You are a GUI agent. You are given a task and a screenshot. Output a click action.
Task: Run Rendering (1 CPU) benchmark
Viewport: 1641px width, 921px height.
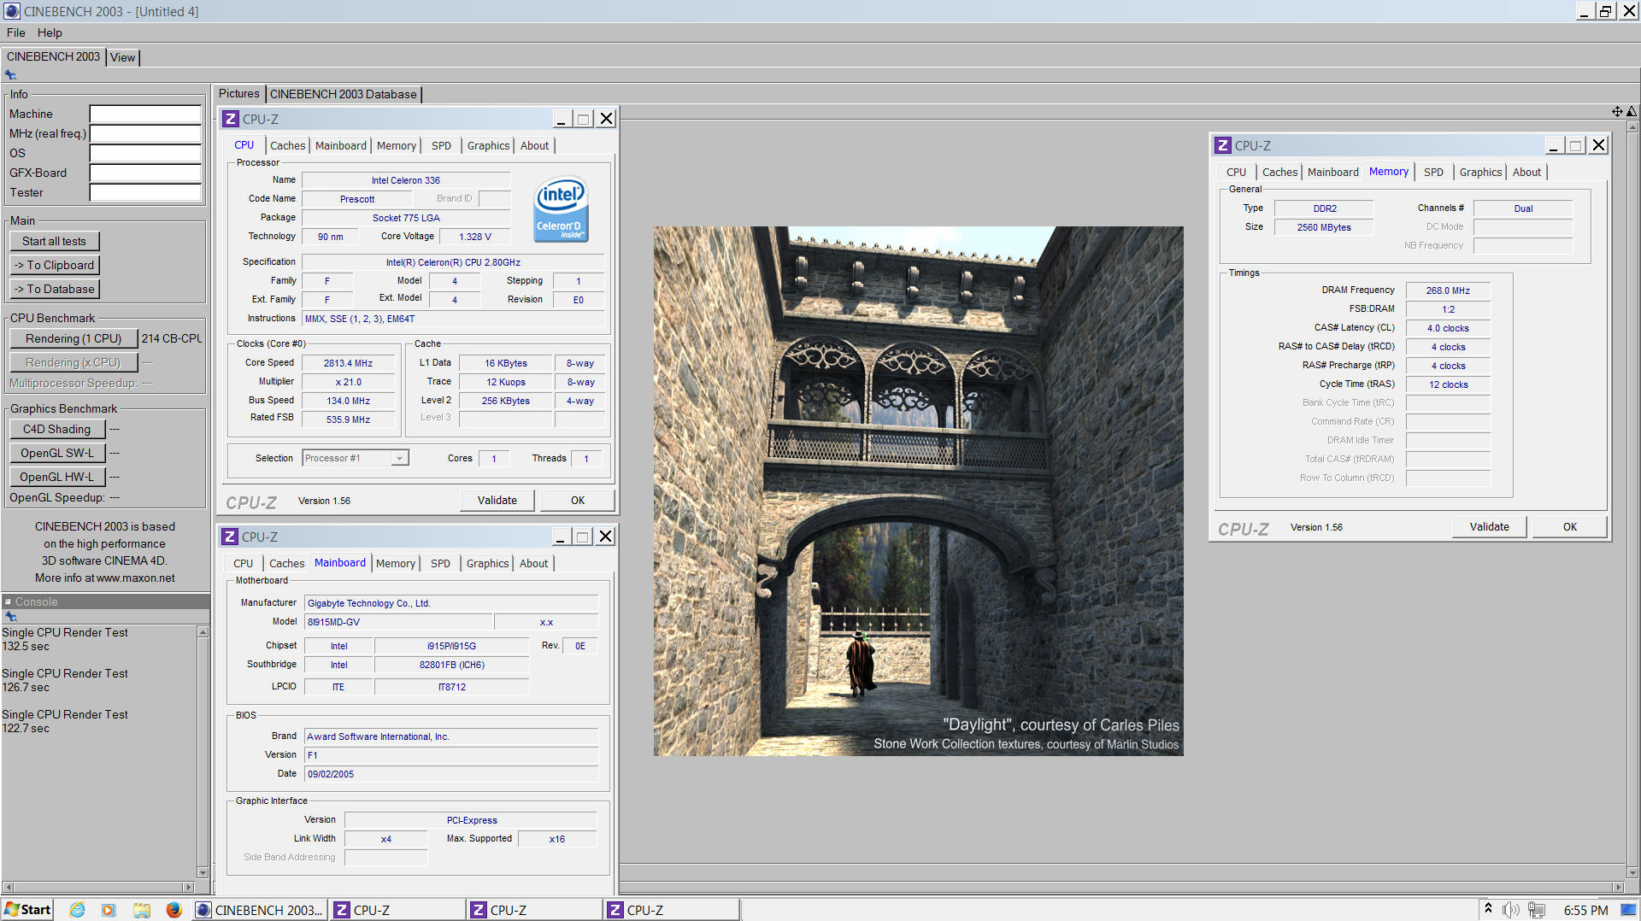click(x=73, y=339)
